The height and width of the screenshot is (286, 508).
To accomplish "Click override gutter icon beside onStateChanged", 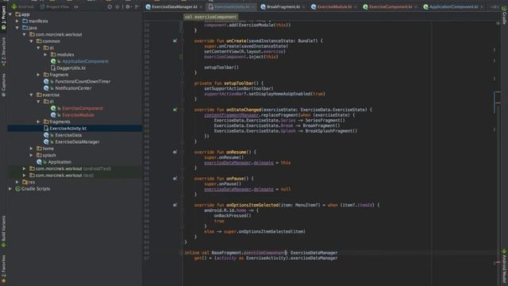I will click(175, 110).
